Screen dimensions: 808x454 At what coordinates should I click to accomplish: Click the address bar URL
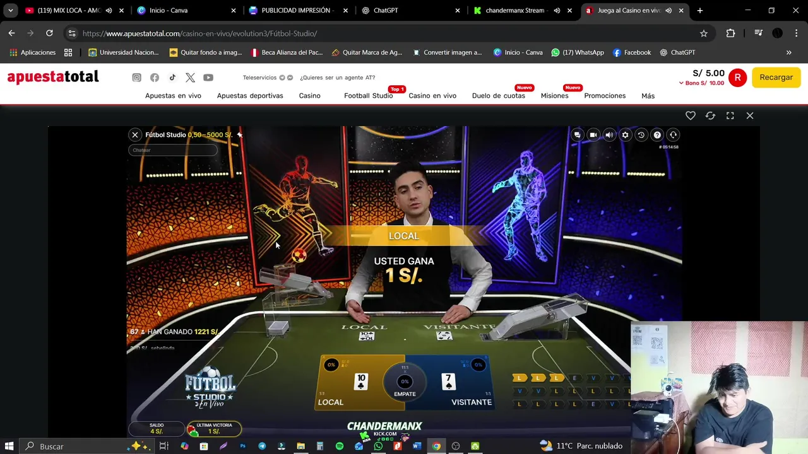click(x=199, y=33)
